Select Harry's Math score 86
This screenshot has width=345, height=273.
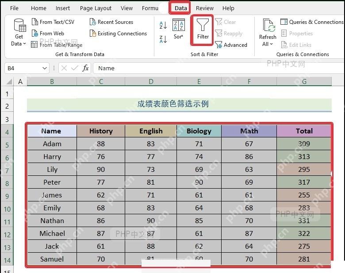[x=249, y=156]
